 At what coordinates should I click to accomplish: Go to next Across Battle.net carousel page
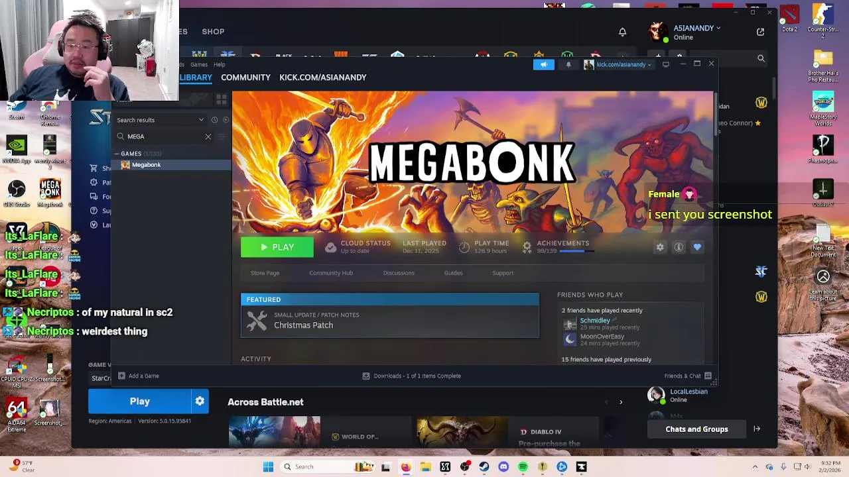coord(621,402)
